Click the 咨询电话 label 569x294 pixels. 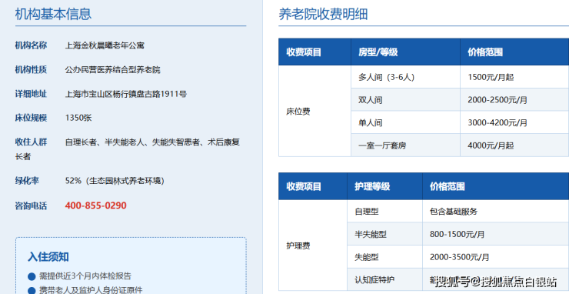pos(31,206)
